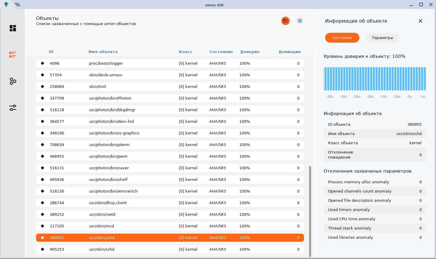Switch to the plain list view icon
Screen dimensions: 436x259
pyautogui.click(x=300, y=21)
